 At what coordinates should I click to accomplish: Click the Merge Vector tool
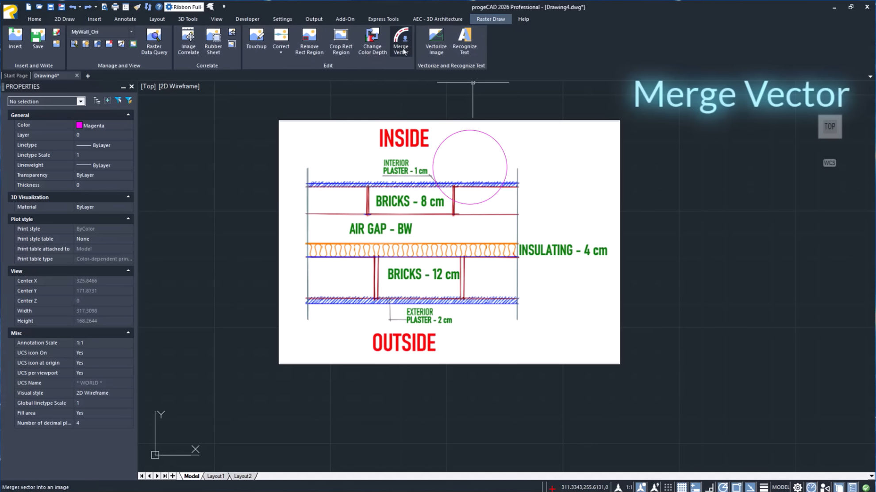click(x=401, y=41)
